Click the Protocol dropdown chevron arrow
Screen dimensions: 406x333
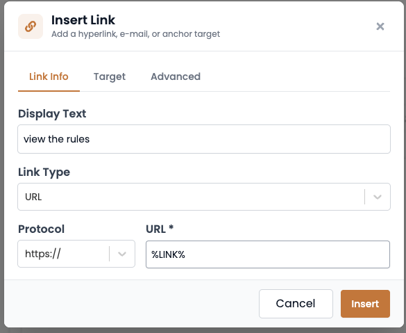tap(122, 254)
